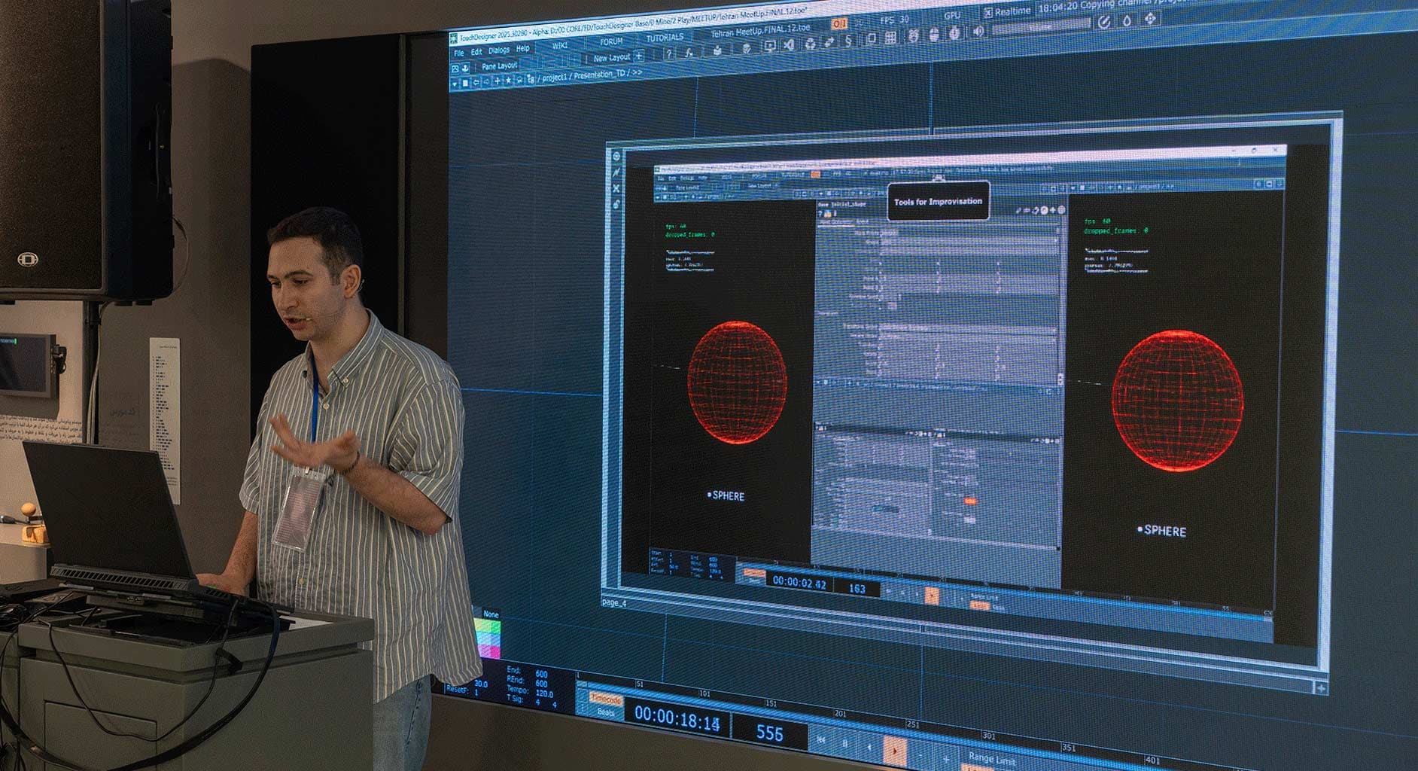Add layout with New Layout plus button
The height and width of the screenshot is (771, 1418).
coord(639,56)
